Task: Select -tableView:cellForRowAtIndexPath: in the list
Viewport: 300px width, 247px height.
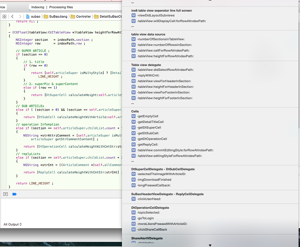Action: 163,50
